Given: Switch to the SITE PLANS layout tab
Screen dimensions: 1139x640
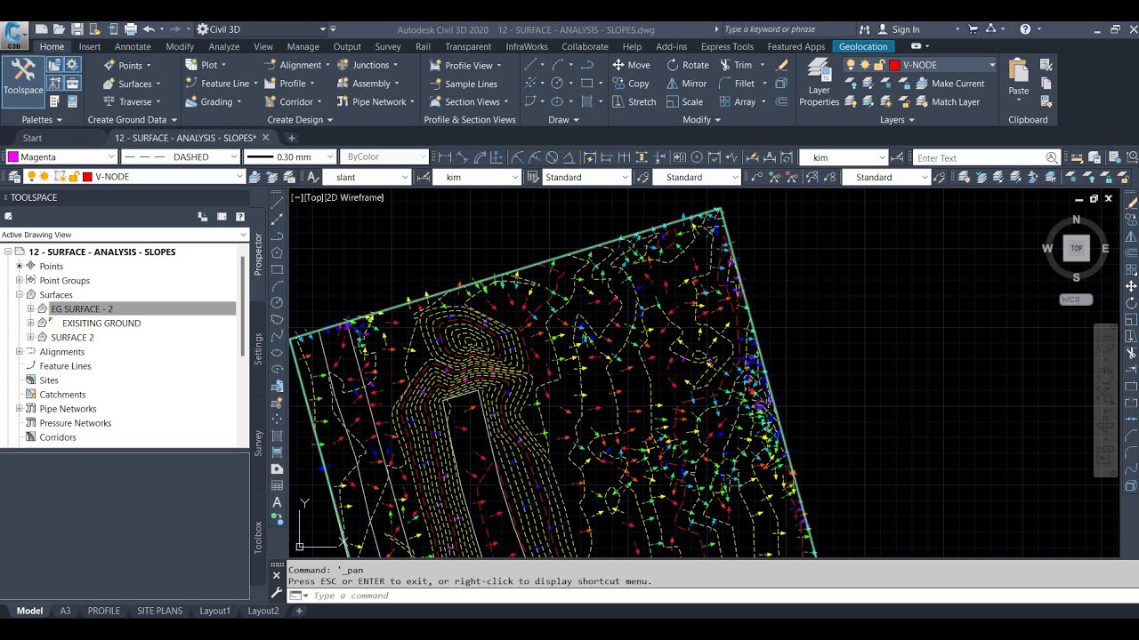Looking at the screenshot, I should [159, 611].
